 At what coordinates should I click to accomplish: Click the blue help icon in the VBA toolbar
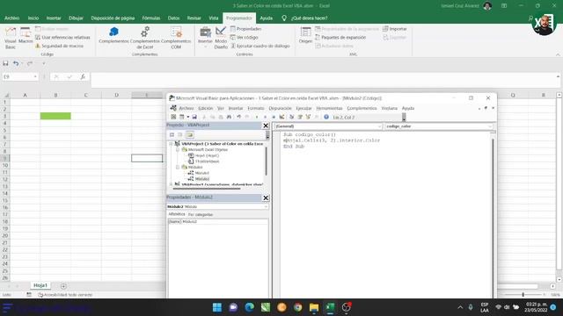pyautogui.click(x=326, y=117)
